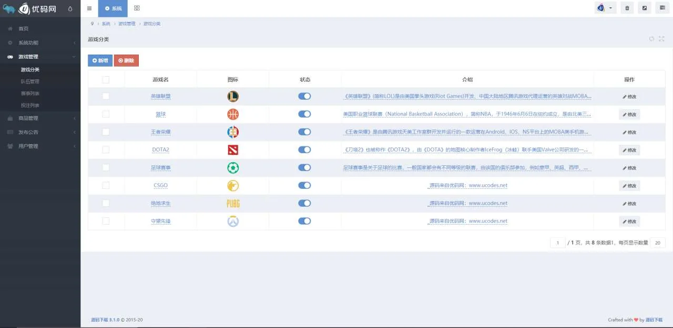673x328 pixels.
Task: Disable status switch for CSGO row
Action: 304,185
